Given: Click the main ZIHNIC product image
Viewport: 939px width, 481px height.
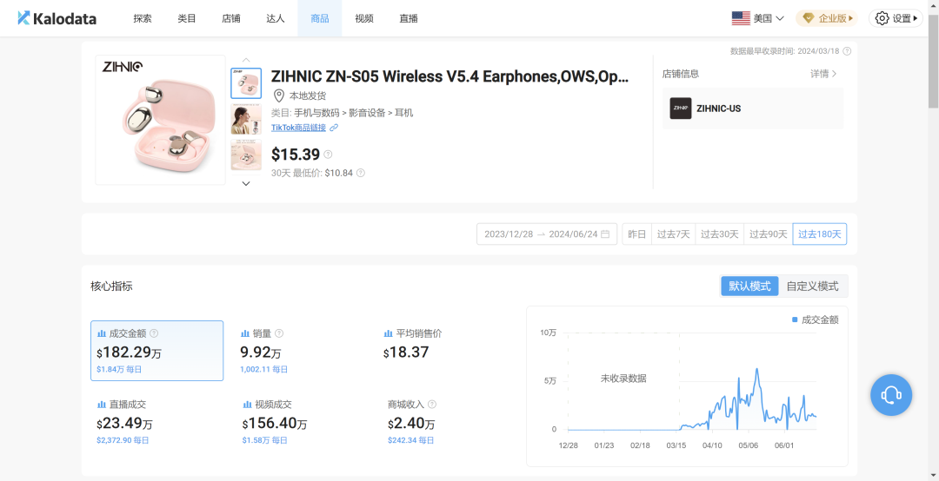Looking at the screenshot, I should coord(161,120).
